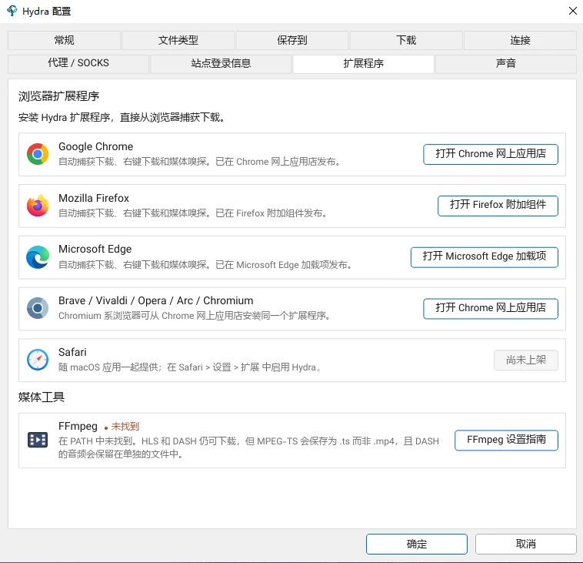Go to the 下载 tab
The image size is (583, 563).
point(406,40)
